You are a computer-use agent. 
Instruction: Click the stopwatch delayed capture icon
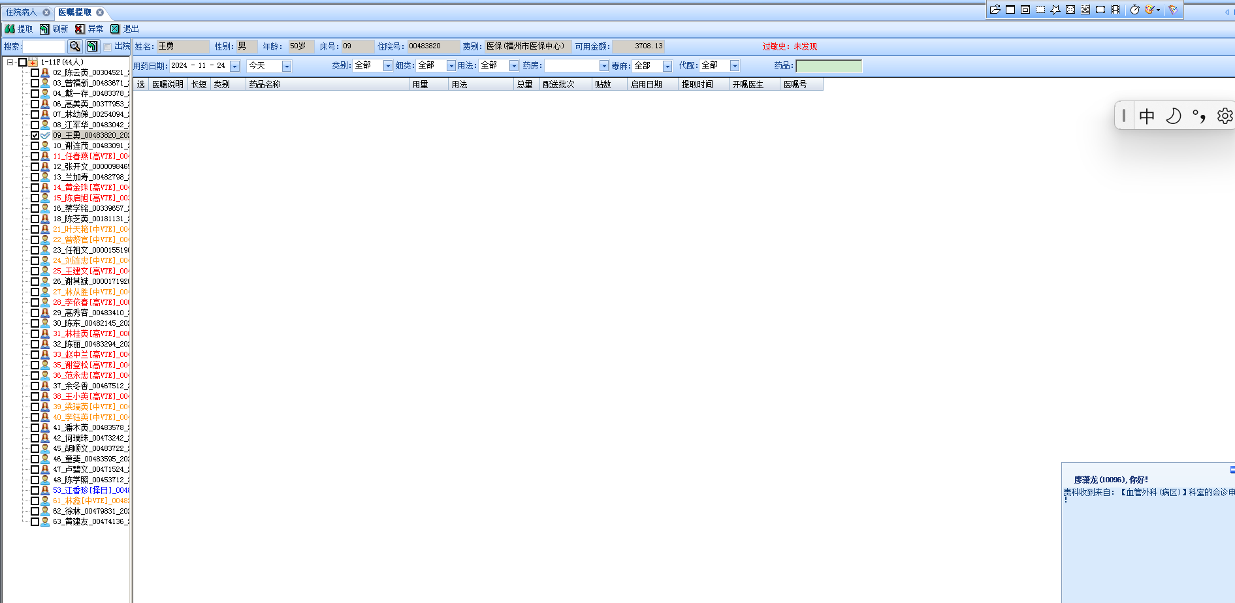1135,10
